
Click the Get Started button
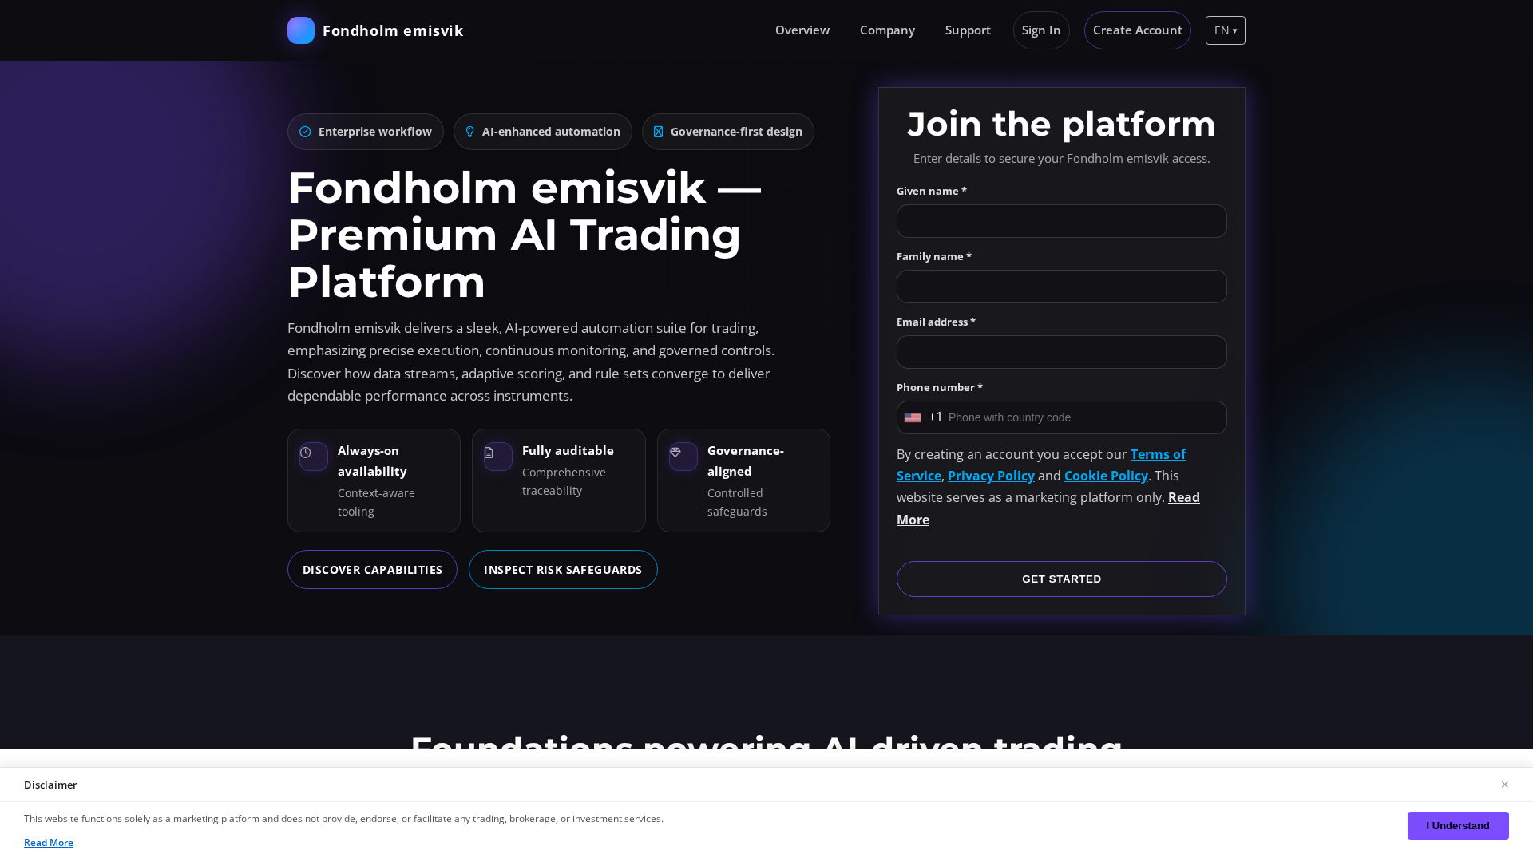click(x=1061, y=579)
